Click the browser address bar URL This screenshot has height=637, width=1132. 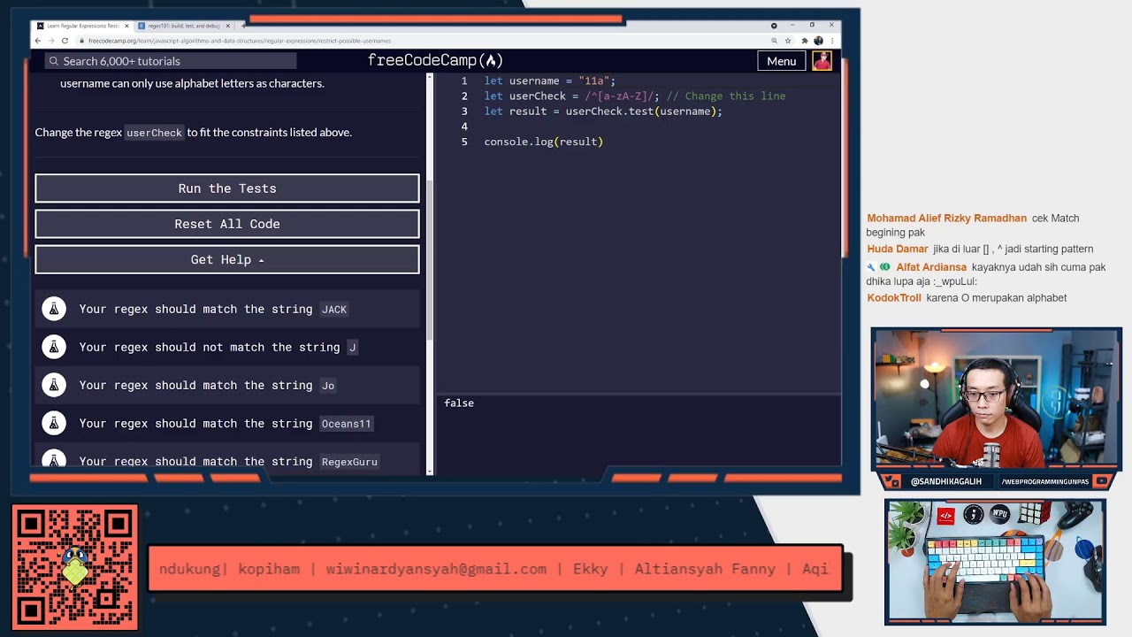tap(239, 41)
